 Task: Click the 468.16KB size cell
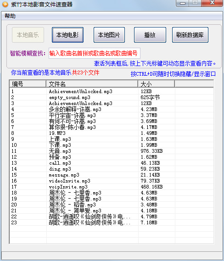(x=151, y=187)
